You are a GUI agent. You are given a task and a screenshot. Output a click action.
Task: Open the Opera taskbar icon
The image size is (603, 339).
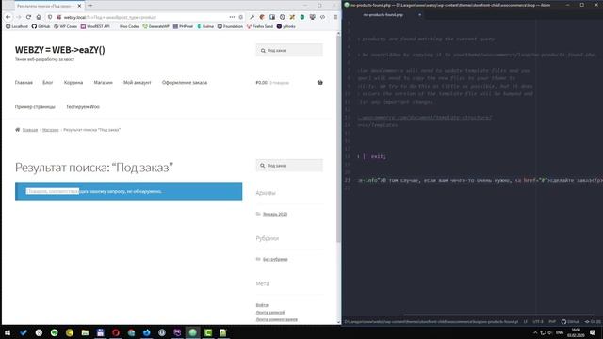[x=116, y=332]
